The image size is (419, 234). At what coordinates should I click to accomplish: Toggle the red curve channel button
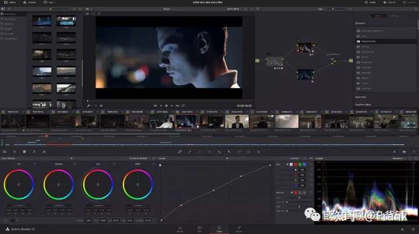point(296,164)
